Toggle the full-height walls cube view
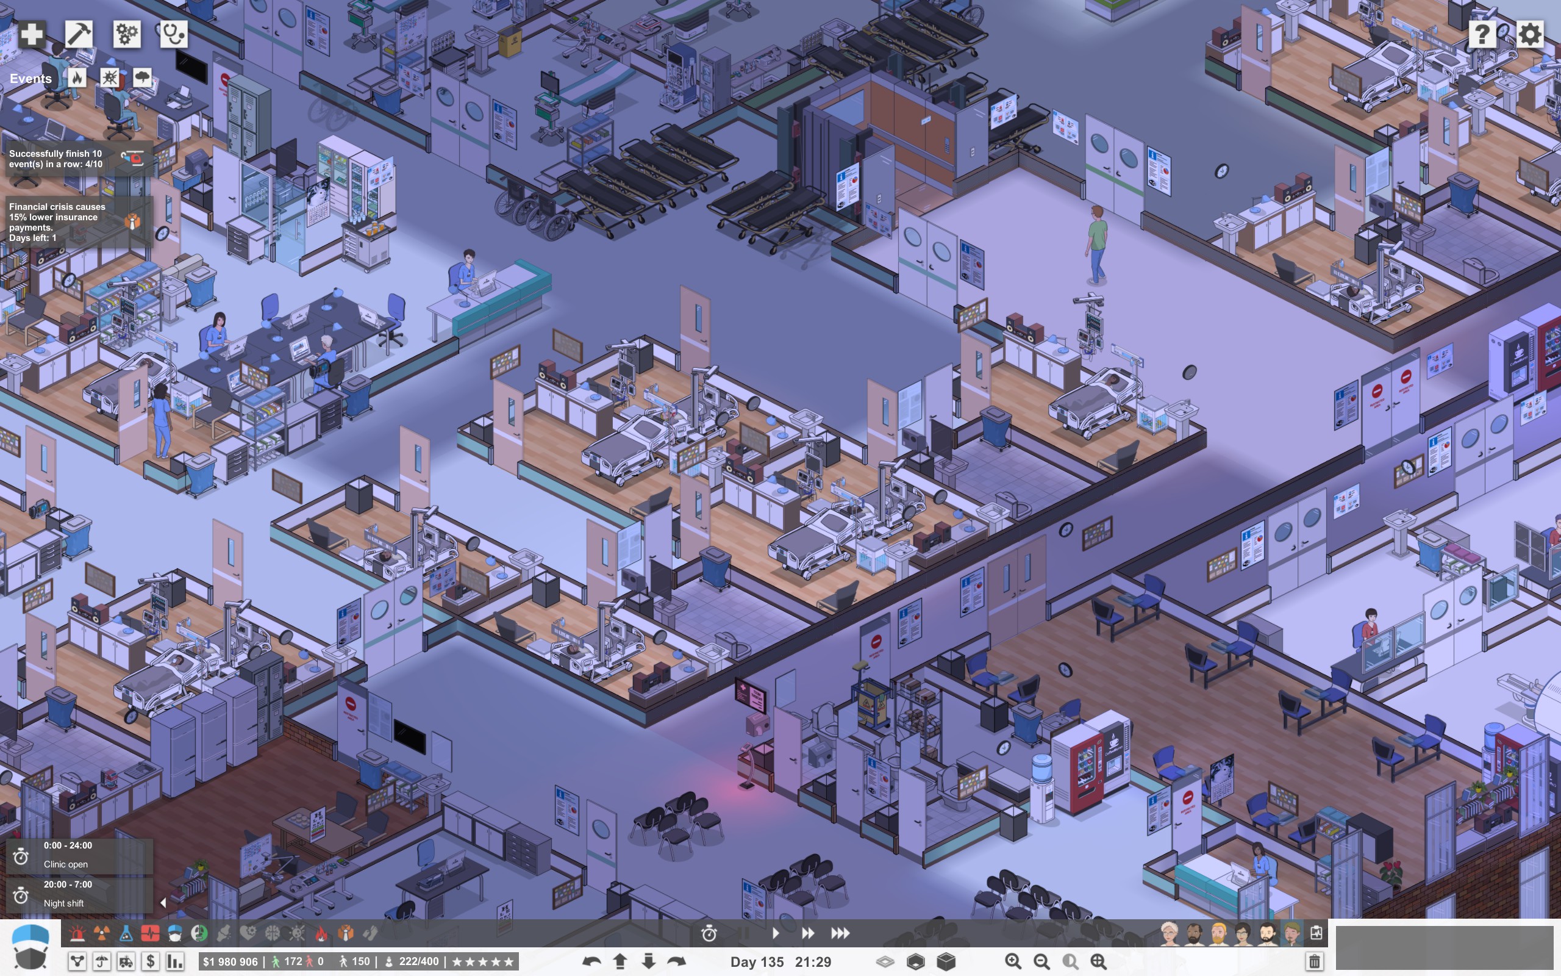1561x976 pixels. pos(946,962)
